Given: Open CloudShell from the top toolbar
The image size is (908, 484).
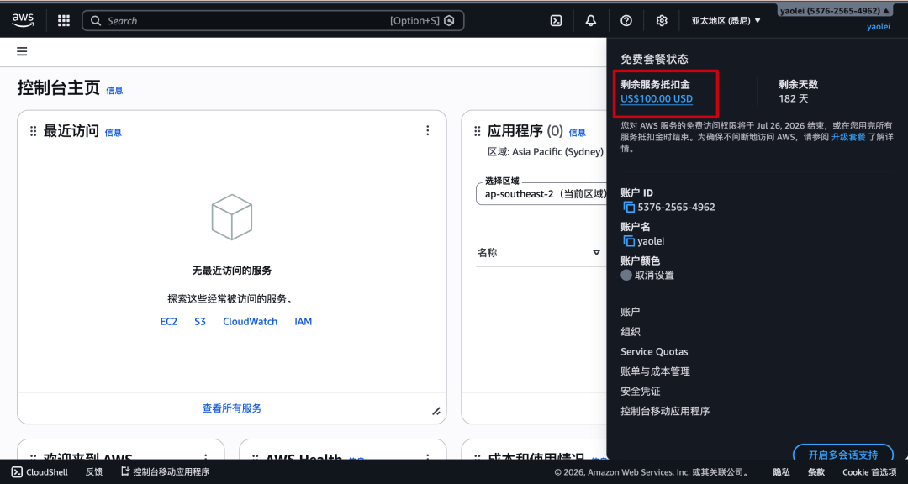Looking at the screenshot, I should tap(556, 20).
